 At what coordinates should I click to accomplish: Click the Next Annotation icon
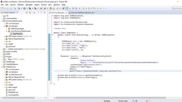(x=83, y=8)
